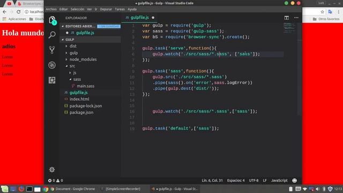Open the Bluetooth tray icon
The width and height of the screenshot is (343, 193).
click(x=324, y=189)
